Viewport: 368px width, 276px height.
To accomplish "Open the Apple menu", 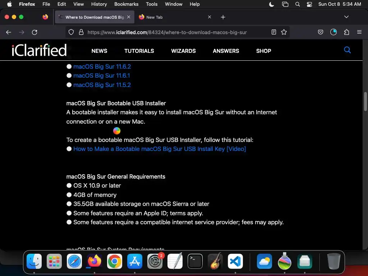I will [9, 4].
